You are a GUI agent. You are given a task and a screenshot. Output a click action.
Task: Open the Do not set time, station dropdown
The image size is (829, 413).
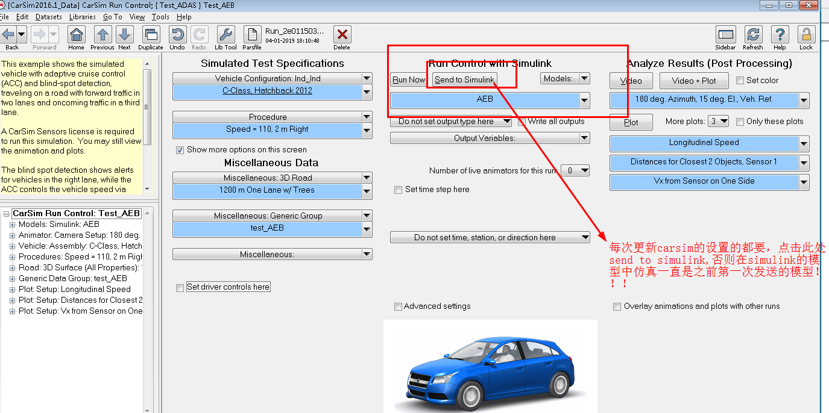(x=490, y=237)
